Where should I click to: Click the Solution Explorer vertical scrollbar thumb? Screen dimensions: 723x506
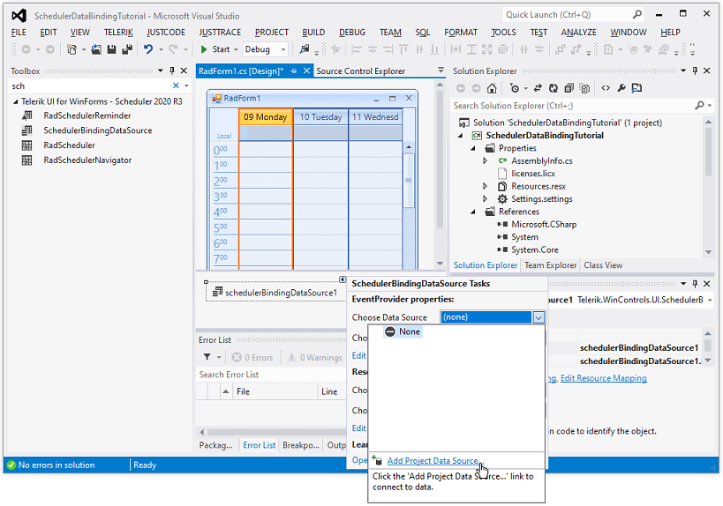tap(708, 152)
